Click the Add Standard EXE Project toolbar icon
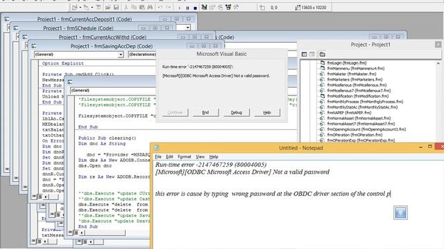Image resolution: width=444 pixels, height=249 pixels. pos(75,8)
